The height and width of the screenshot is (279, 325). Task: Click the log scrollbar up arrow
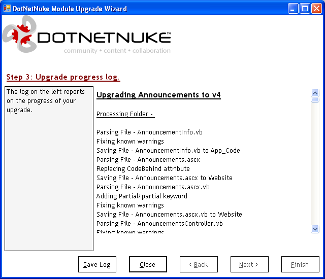coord(315,93)
